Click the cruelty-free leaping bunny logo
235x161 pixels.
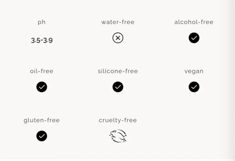118,136
